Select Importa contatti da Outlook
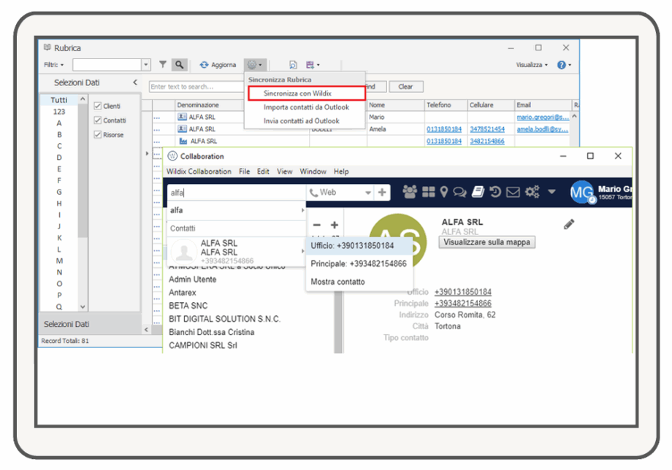The image size is (672, 470). (306, 107)
